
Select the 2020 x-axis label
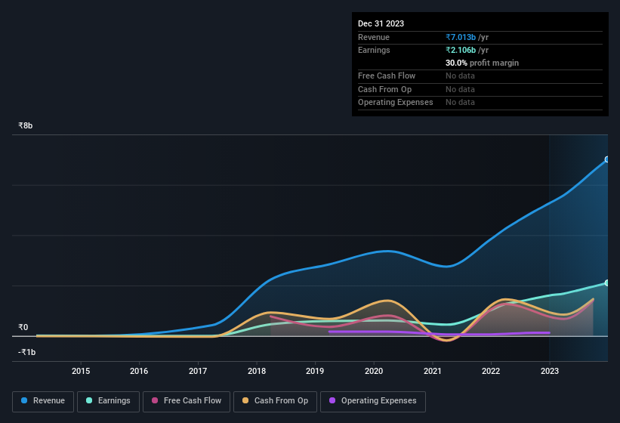[x=374, y=371]
